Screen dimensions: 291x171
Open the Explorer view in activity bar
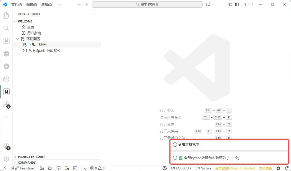(x=6, y=15)
